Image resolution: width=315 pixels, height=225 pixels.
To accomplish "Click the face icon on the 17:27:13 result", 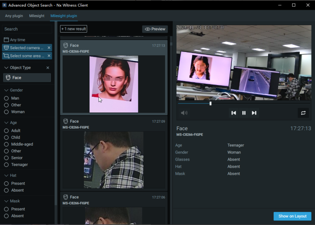I will [65, 45].
